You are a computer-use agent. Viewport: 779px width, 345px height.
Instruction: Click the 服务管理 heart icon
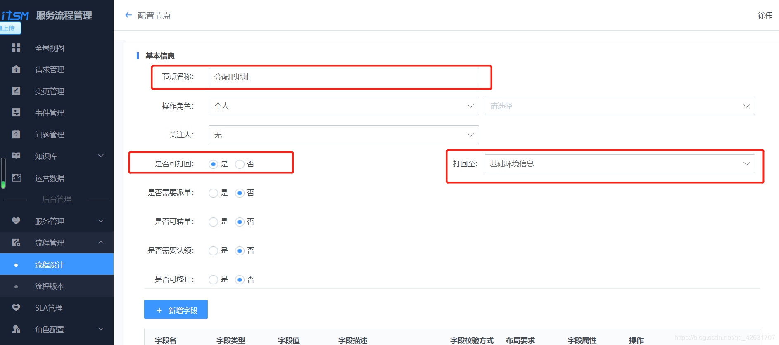(x=16, y=221)
